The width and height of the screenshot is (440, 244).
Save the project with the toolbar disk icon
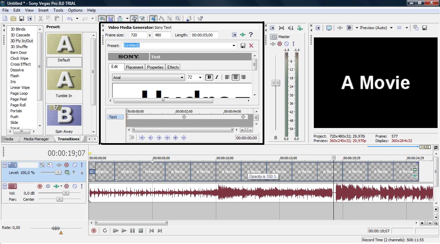[x=22, y=19]
